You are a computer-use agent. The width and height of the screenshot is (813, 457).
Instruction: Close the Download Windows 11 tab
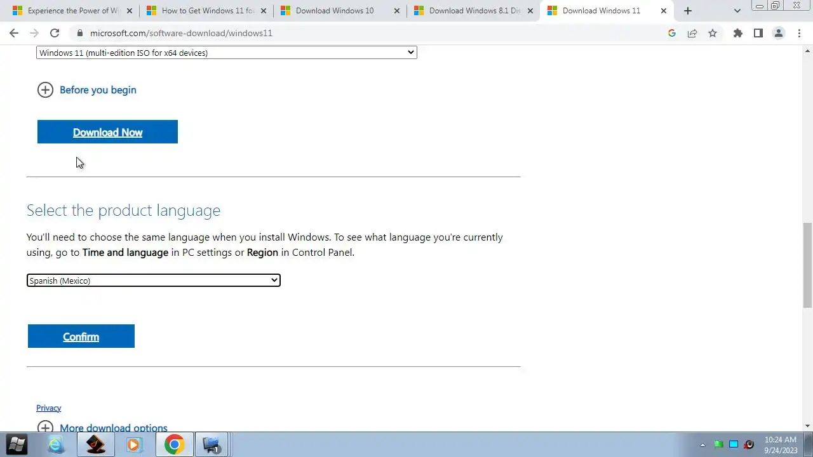pos(664,11)
